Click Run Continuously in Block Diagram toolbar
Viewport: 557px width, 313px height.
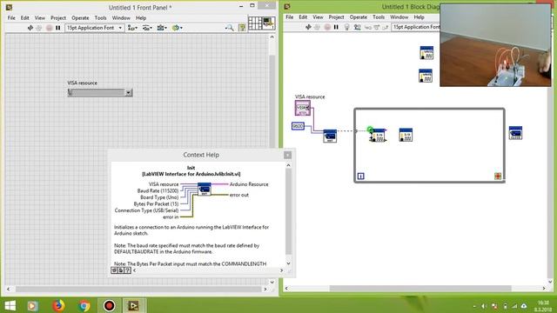coord(318,27)
